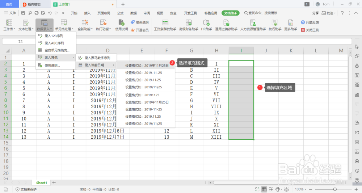Open HR助手 tool
This screenshot has width=362, height=193.
(206, 25)
